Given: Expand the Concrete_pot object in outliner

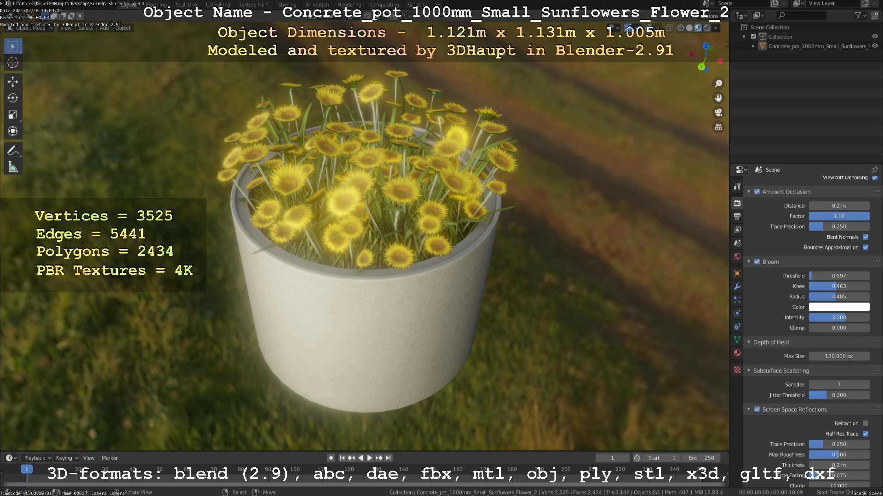Looking at the screenshot, I should 753,46.
